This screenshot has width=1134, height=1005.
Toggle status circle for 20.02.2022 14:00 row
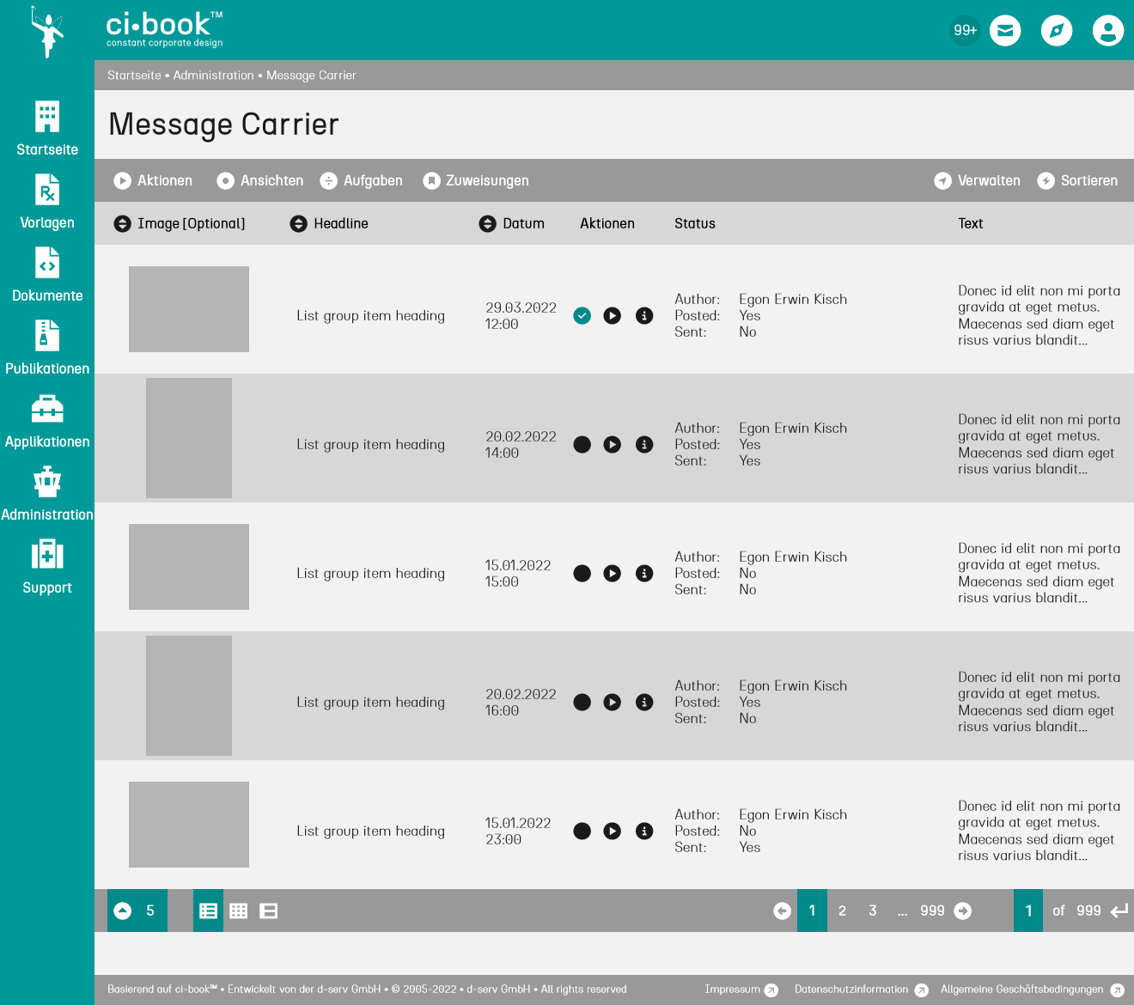(582, 444)
